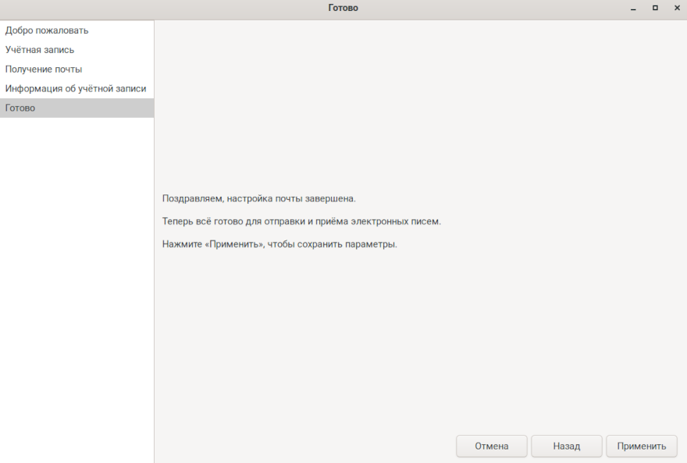Screen dimensions: 687x463
Task: Click the «Поздравляем, настройка почты завершена» text
Action: coord(258,199)
